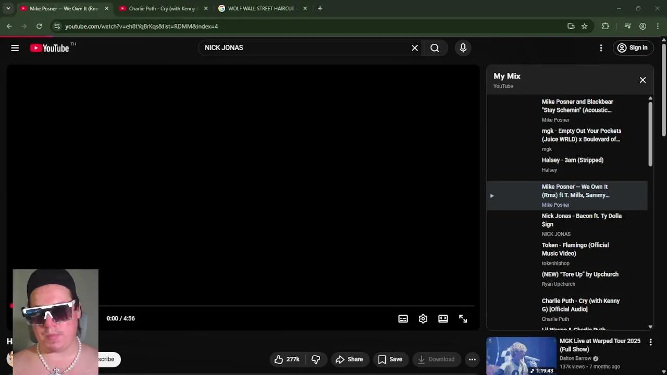Dislike this video

(x=315, y=359)
